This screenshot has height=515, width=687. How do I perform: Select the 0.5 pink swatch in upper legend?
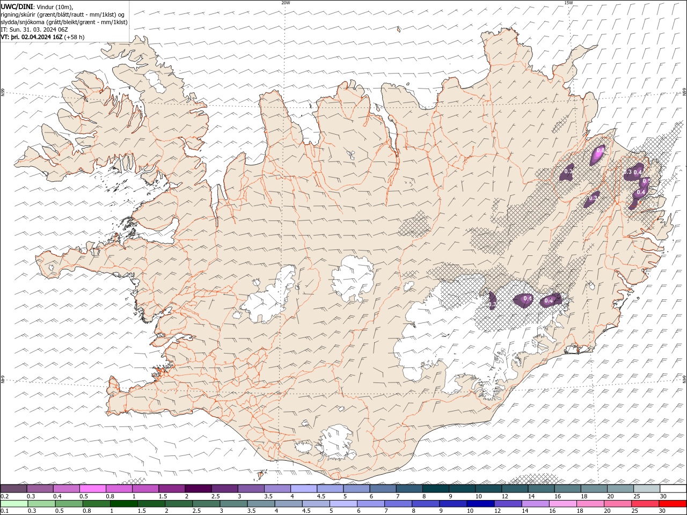[92, 488]
